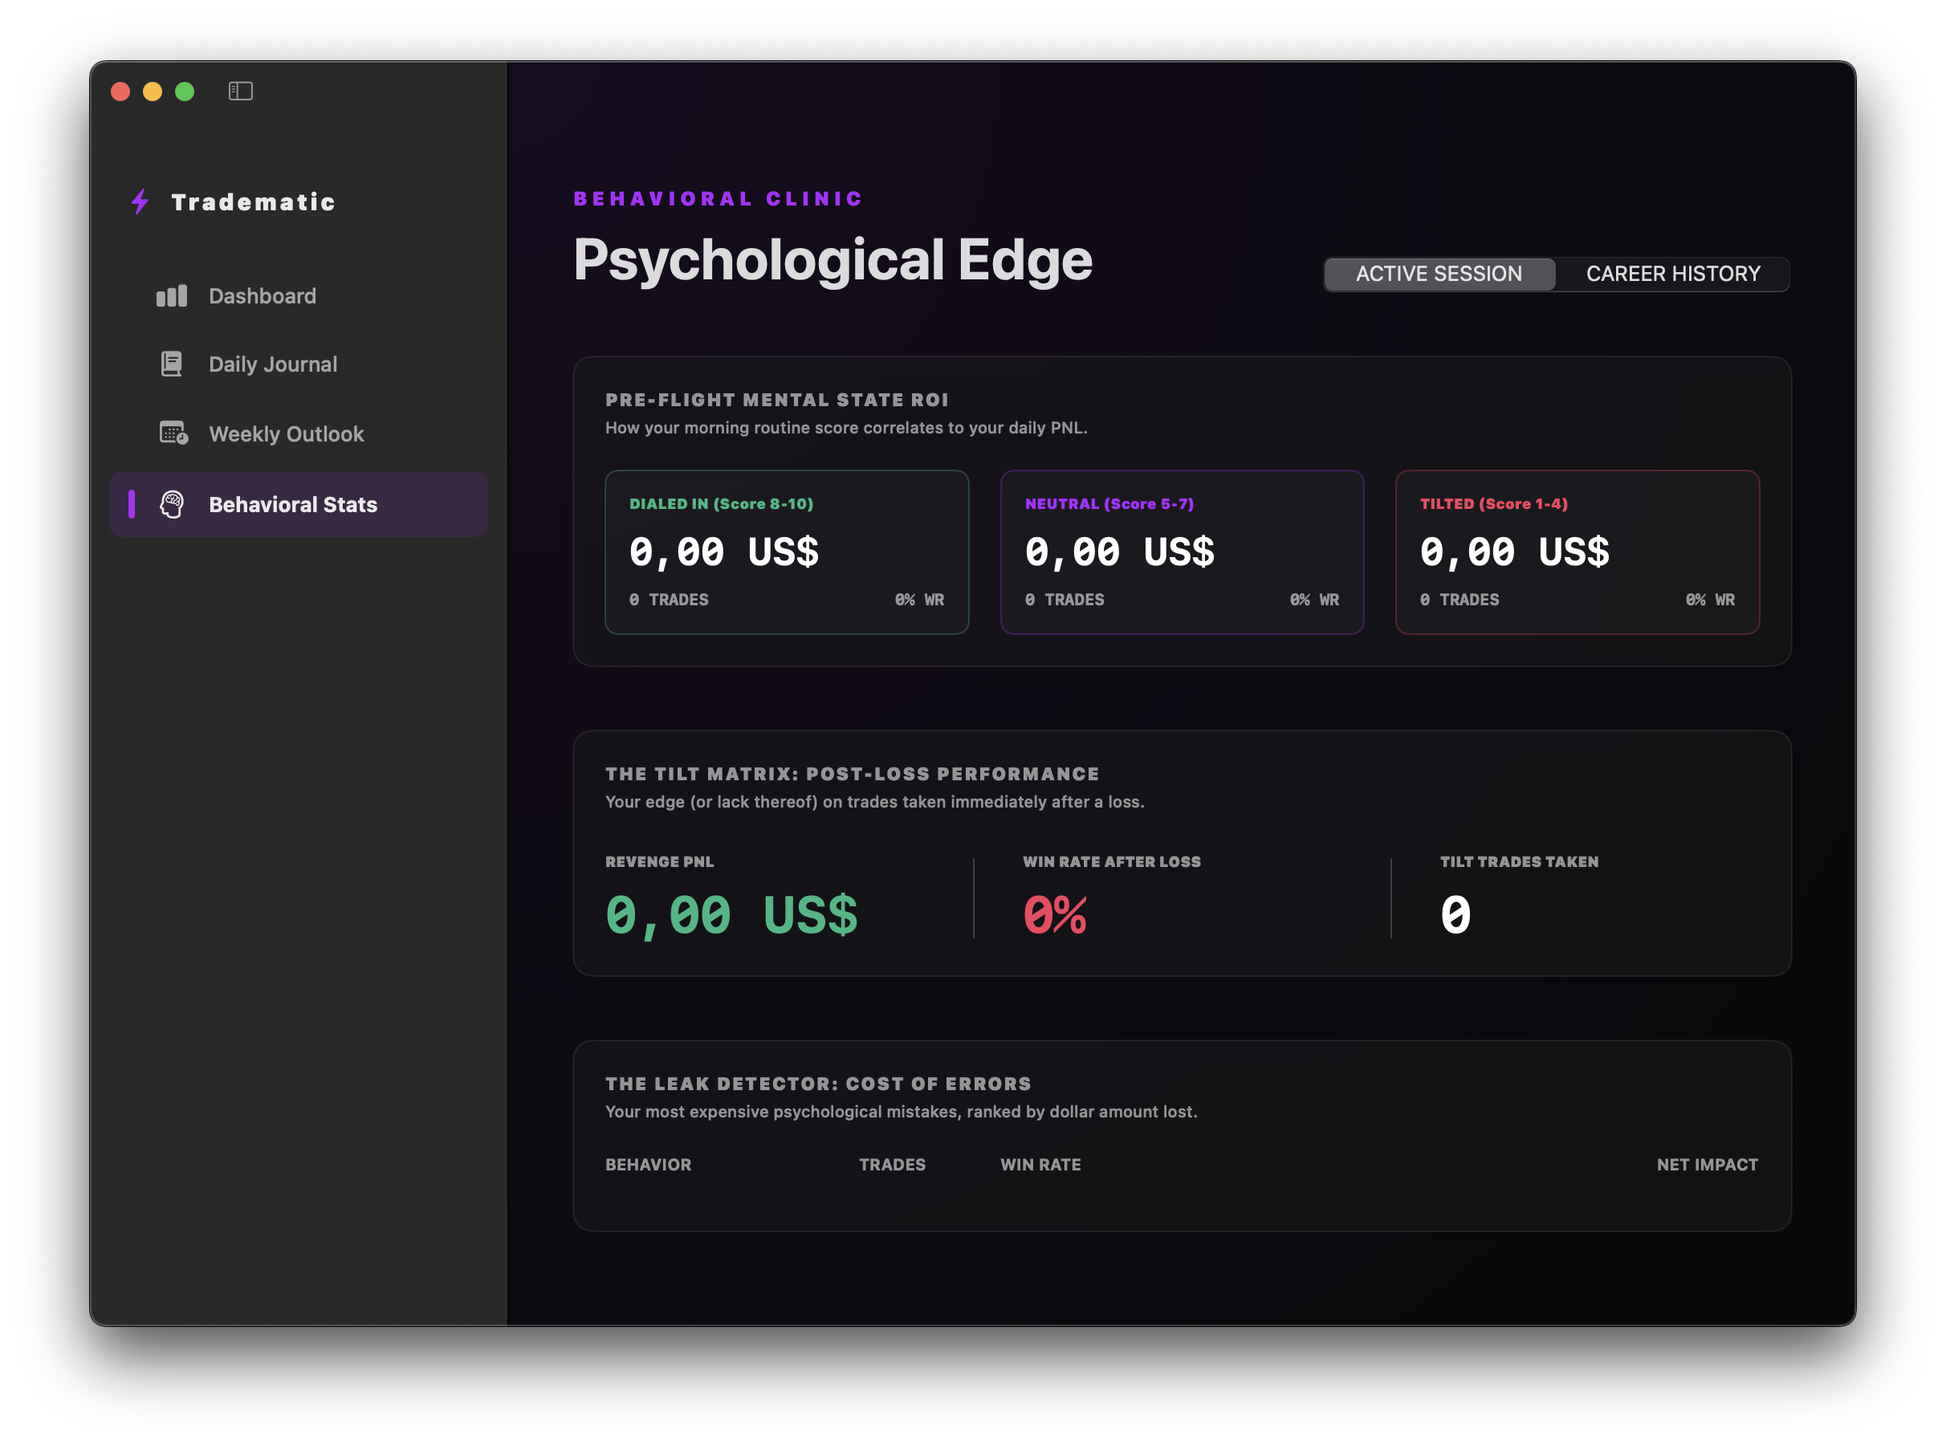Click the Win Rate After Loss percentage
Viewport: 1946px width, 1445px height.
click(1053, 915)
